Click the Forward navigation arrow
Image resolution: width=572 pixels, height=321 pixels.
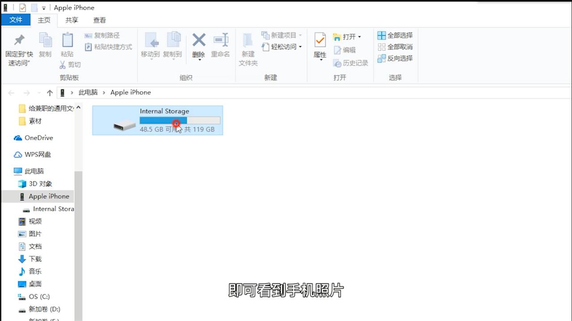tap(26, 93)
